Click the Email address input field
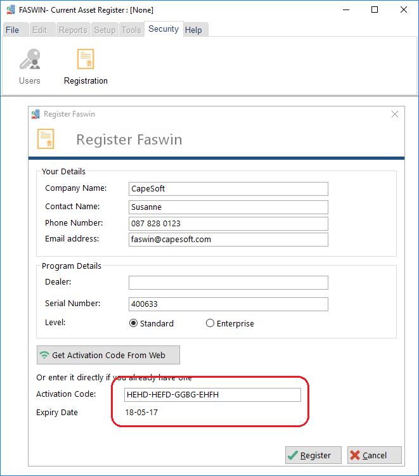The width and height of the screenshot is (419, 476). 228,240
